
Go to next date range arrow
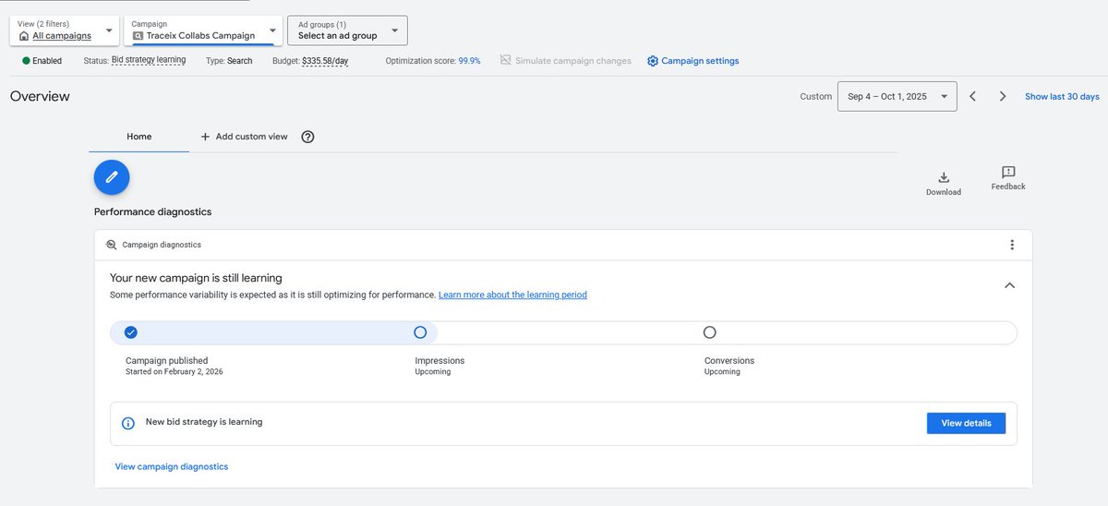click(x=1003, y=96)
